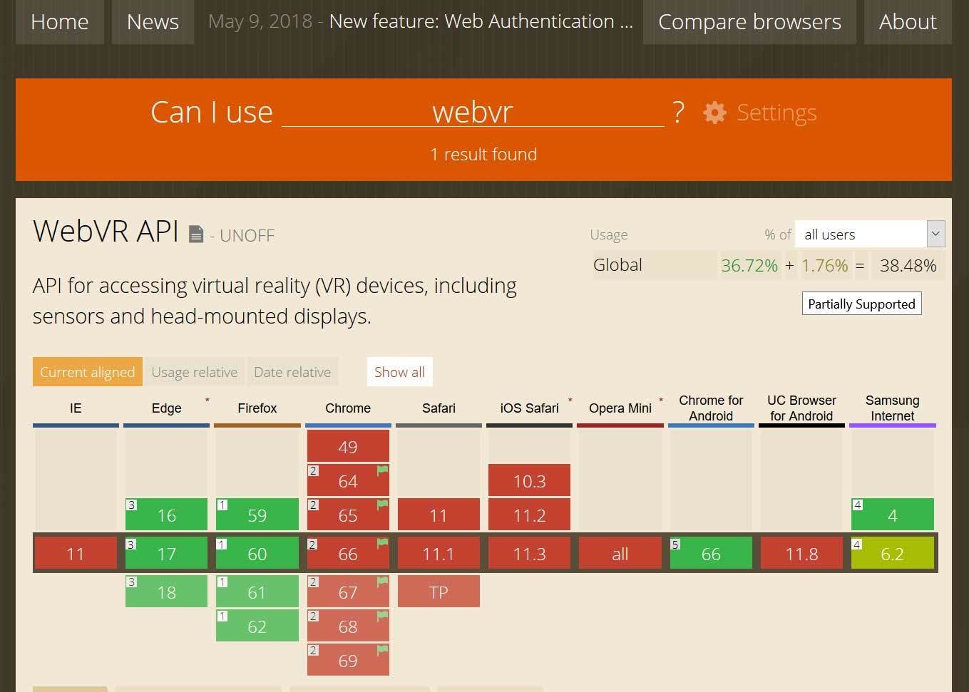Click the UNOFF status label
The height and width of the screenshot is (692, 969).
click(x=247, y=236)
